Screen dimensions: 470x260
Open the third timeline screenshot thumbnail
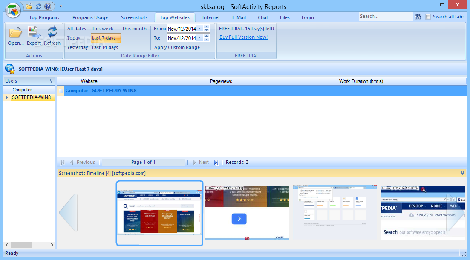coord(335,212)
